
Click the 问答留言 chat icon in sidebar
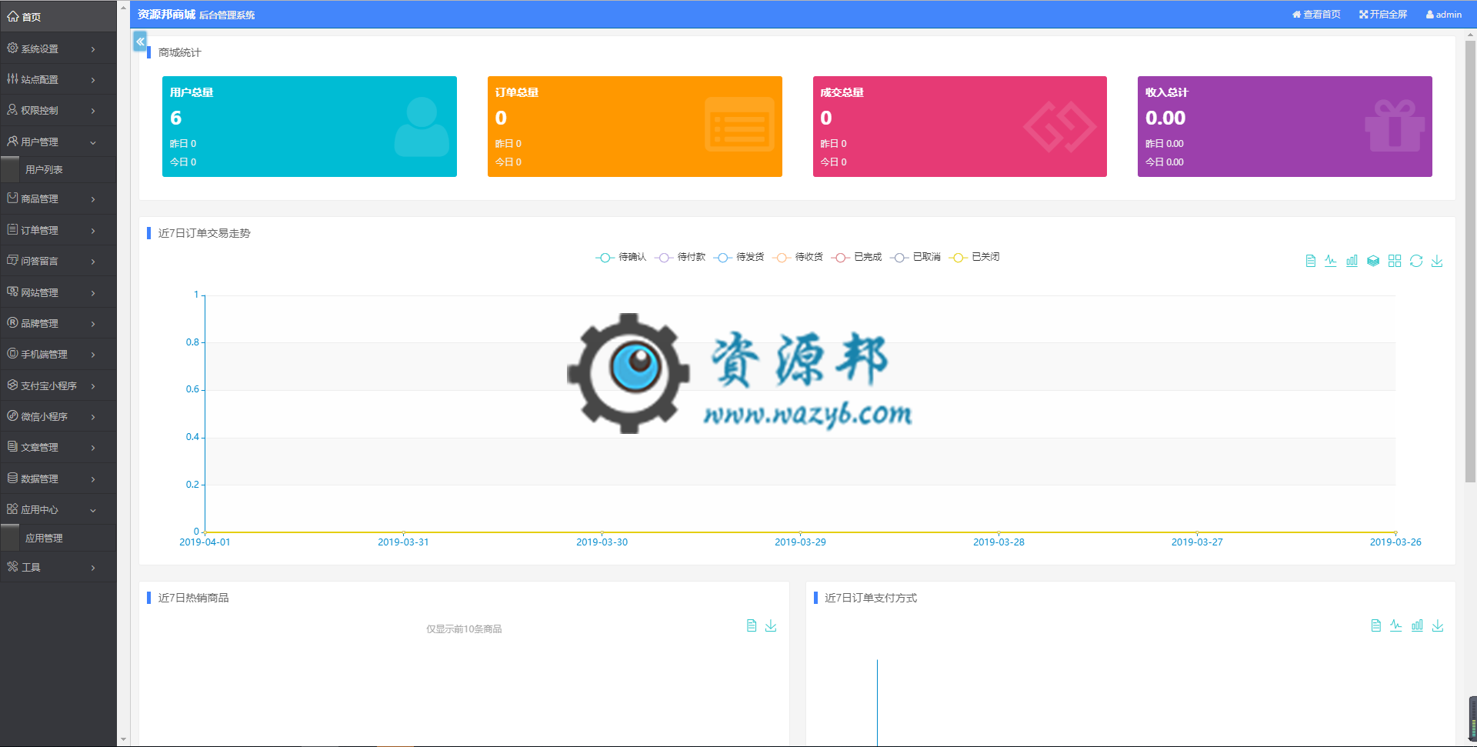click(x=12, y=261)
